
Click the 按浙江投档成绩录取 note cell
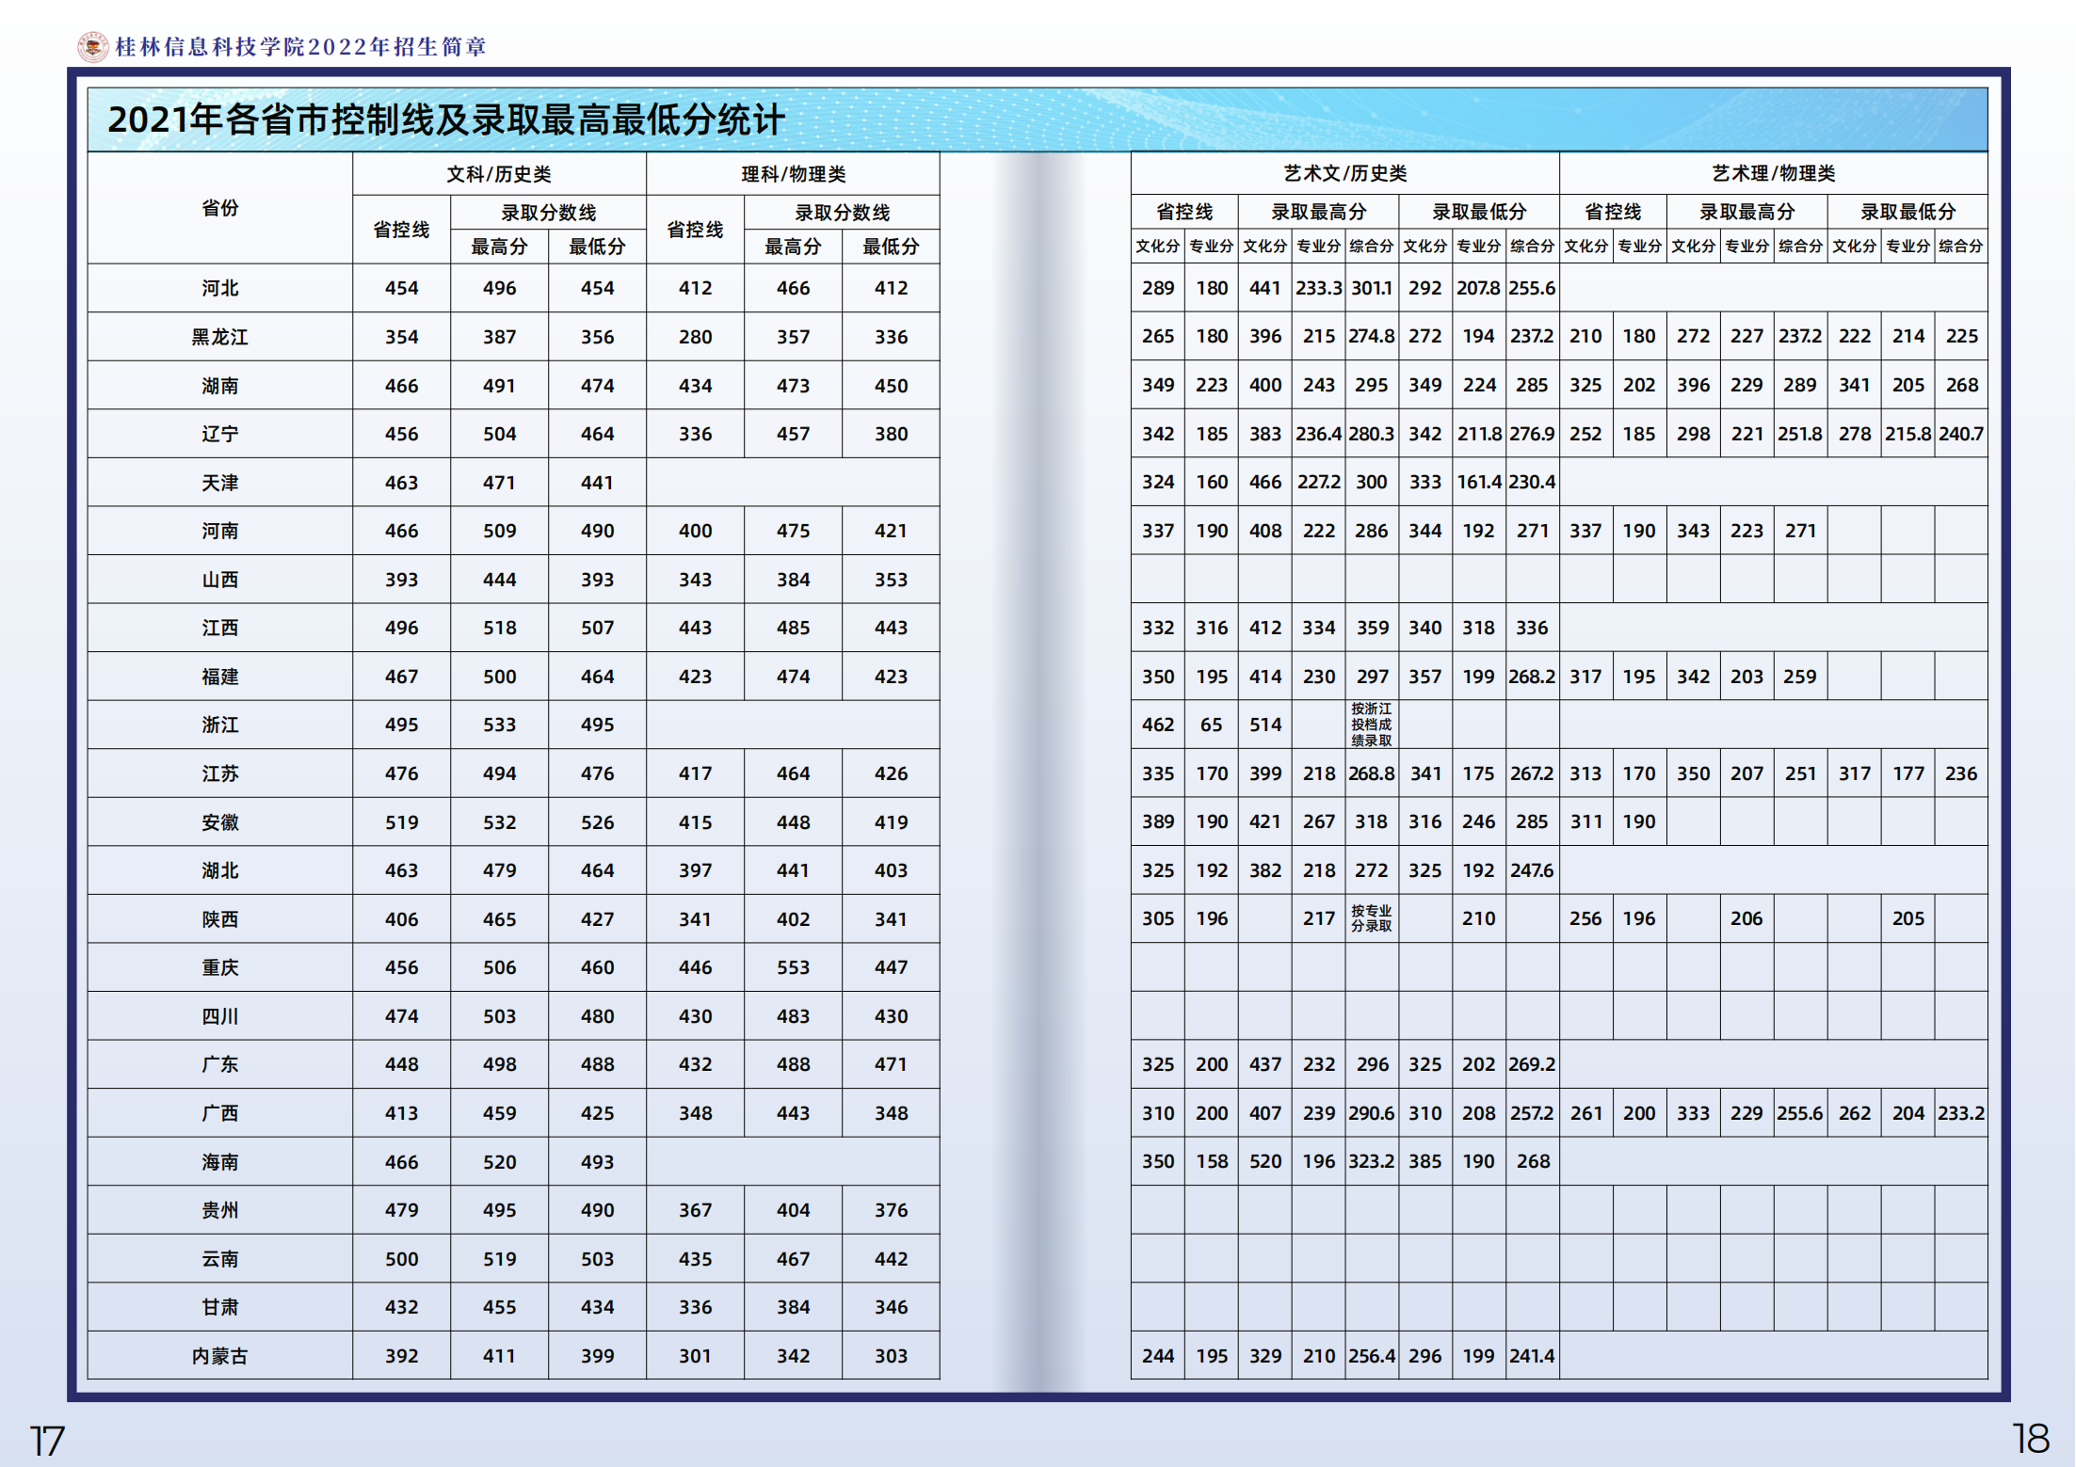pyautogui.click(x=1371, y=725)
